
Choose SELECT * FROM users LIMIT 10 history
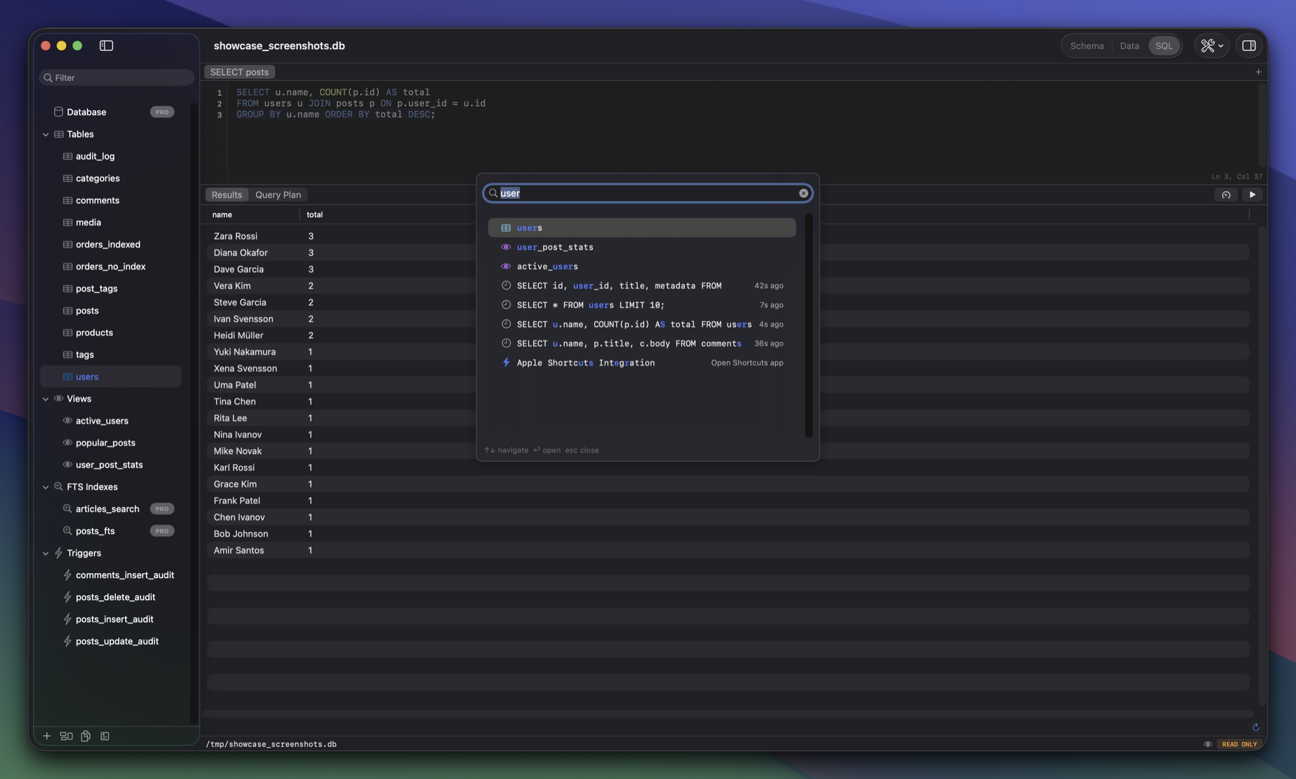click(x=642, y=305)
